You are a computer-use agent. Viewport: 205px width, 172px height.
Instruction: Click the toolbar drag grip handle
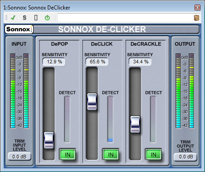(x=6, y=18)
